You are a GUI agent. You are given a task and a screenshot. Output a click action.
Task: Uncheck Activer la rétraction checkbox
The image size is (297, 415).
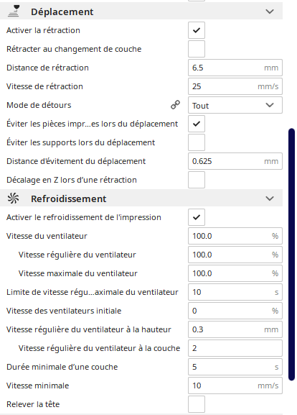coord(197,30)
